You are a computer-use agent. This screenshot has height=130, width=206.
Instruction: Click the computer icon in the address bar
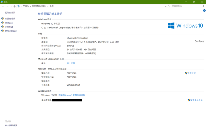[19, 6]
